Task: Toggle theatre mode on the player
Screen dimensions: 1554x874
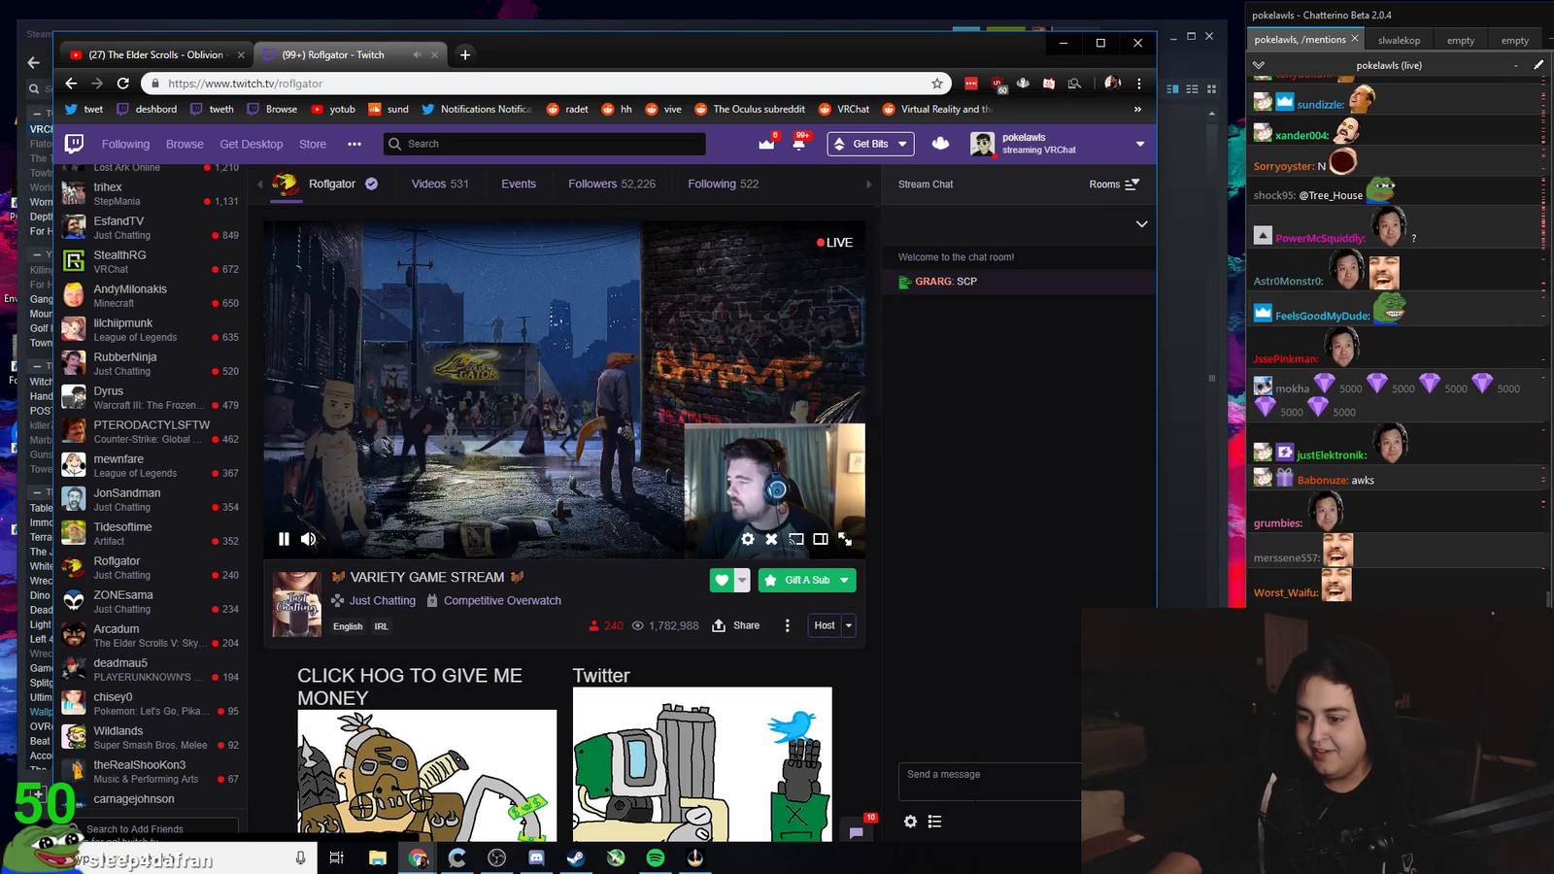Action: coord(821,539)
